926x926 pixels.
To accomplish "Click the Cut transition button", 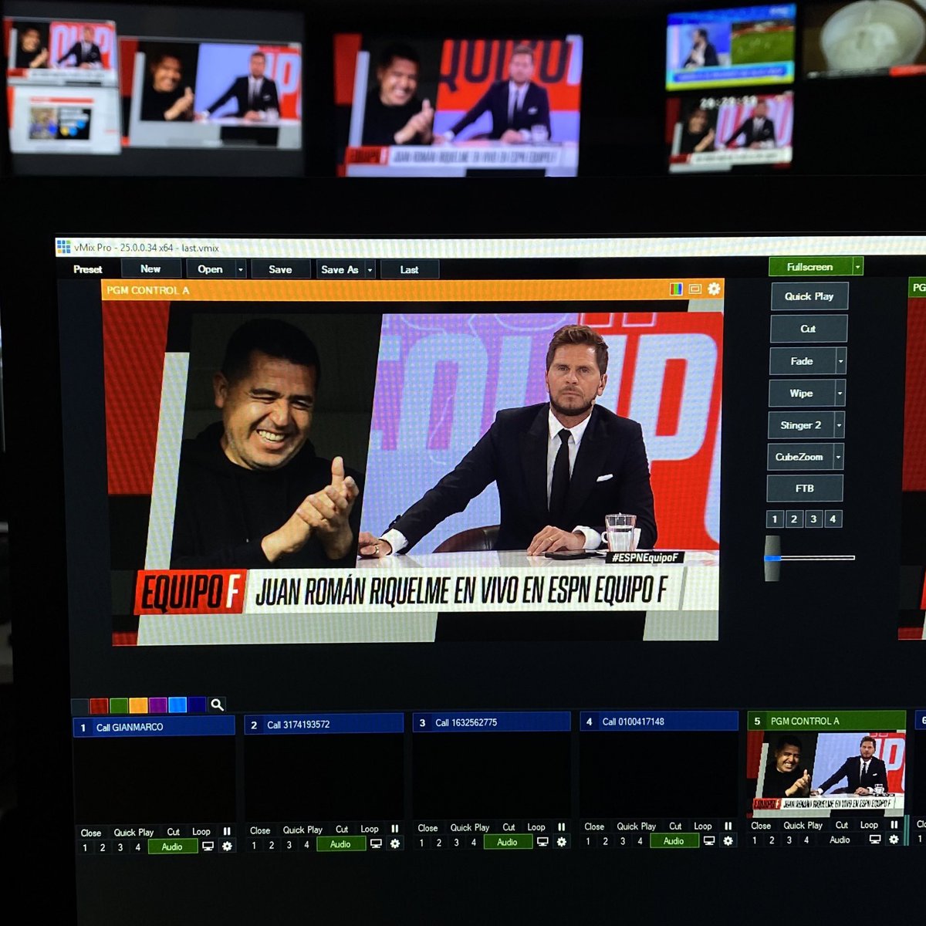I will [x=809, y=329].
